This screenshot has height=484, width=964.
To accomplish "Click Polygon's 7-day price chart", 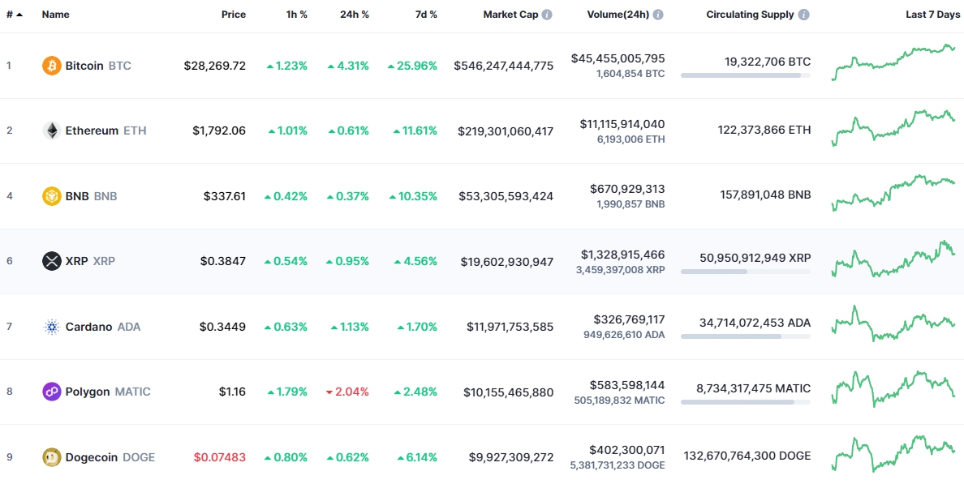I will 893,389.
